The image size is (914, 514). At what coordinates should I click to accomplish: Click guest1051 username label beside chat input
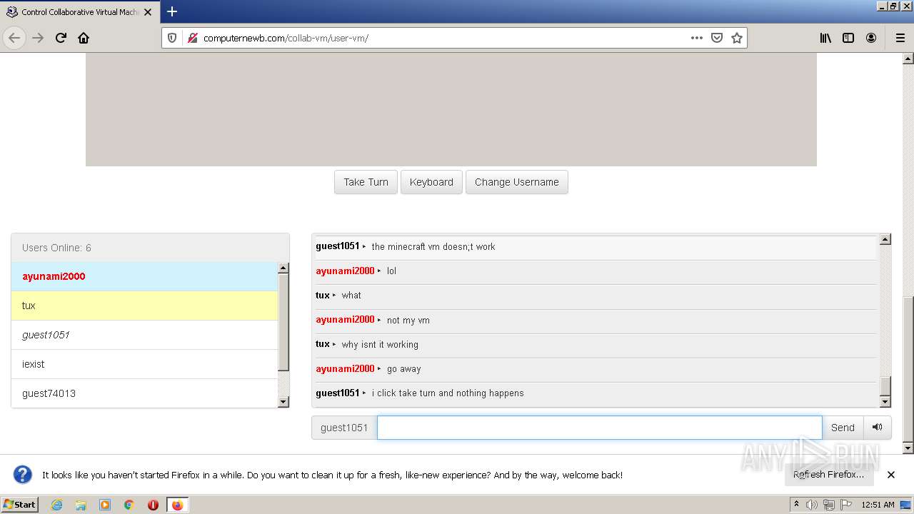[344, 428]
